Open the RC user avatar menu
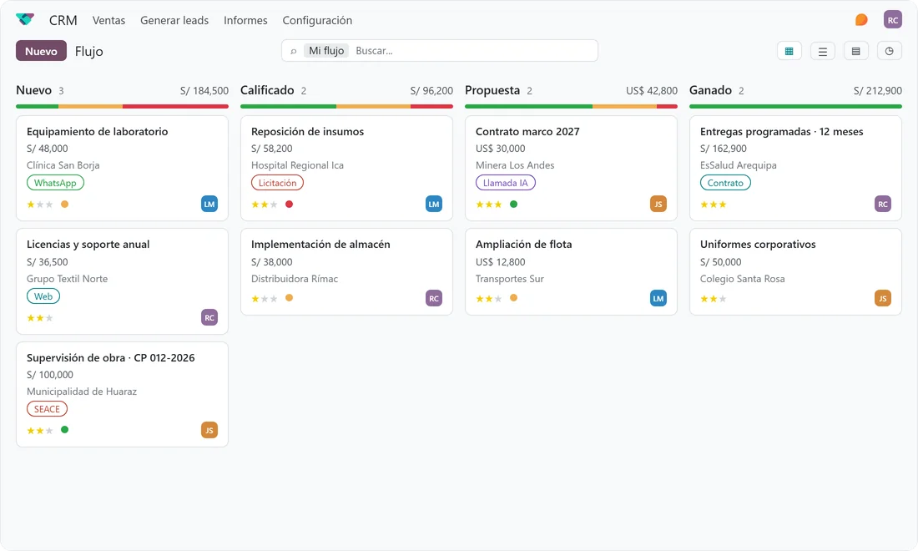The image size is (918, 551). 892,20
